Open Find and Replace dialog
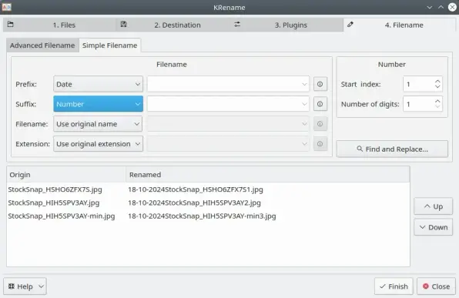The height and width of the screenshot is (298, 459). click(x=392, y=149)
